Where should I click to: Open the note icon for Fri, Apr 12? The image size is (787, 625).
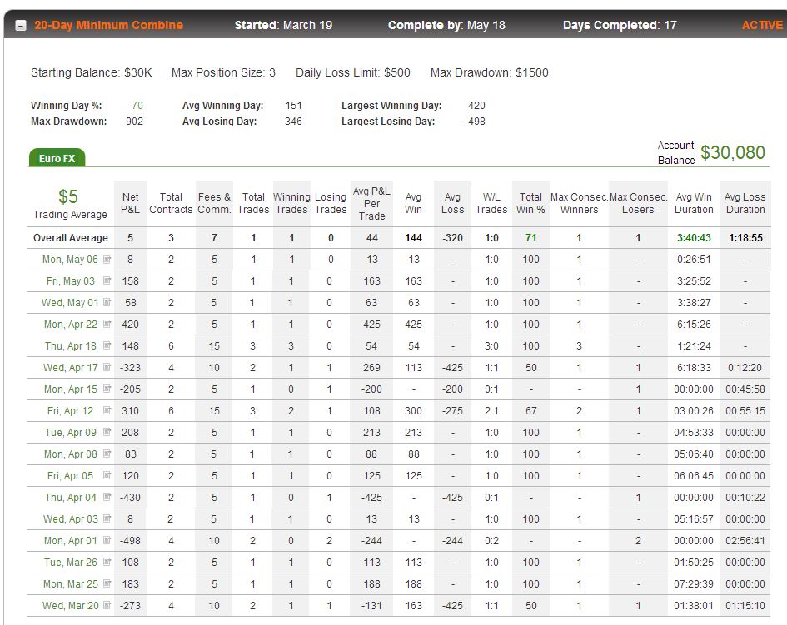point(107,410)
